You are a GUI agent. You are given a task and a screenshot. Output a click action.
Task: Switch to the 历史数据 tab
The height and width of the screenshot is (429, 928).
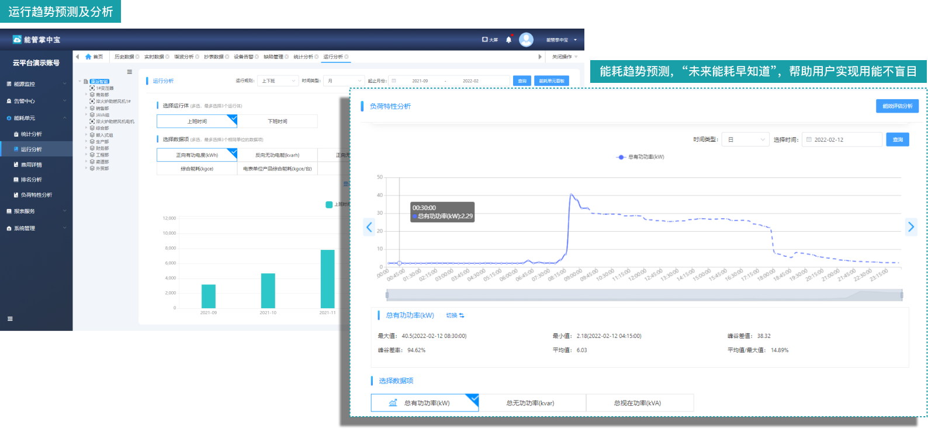[124, 57]
